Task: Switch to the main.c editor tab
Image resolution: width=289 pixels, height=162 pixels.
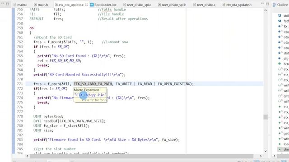Action: 20,5
